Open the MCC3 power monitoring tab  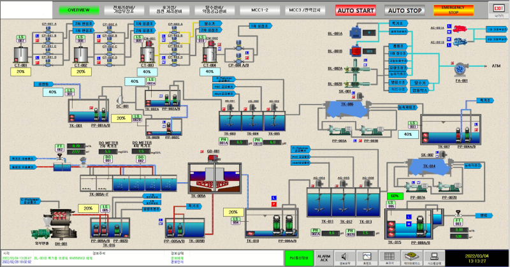tap(305, 10)
